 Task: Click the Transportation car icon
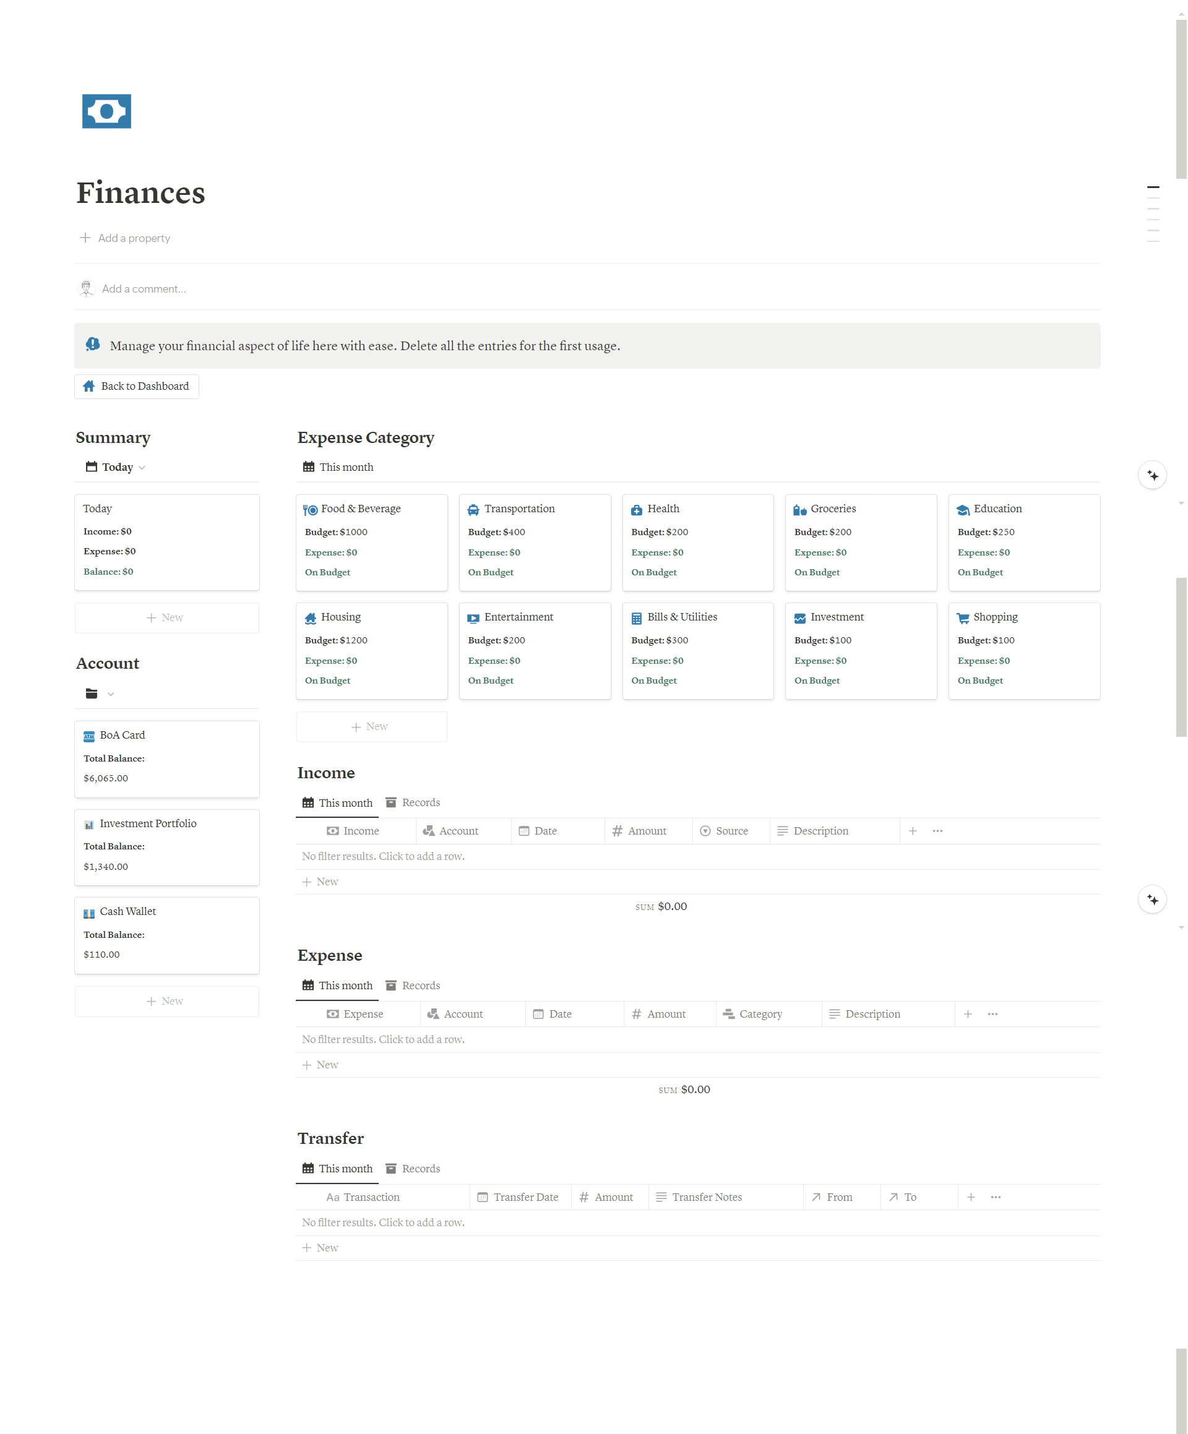pos(473,509)
